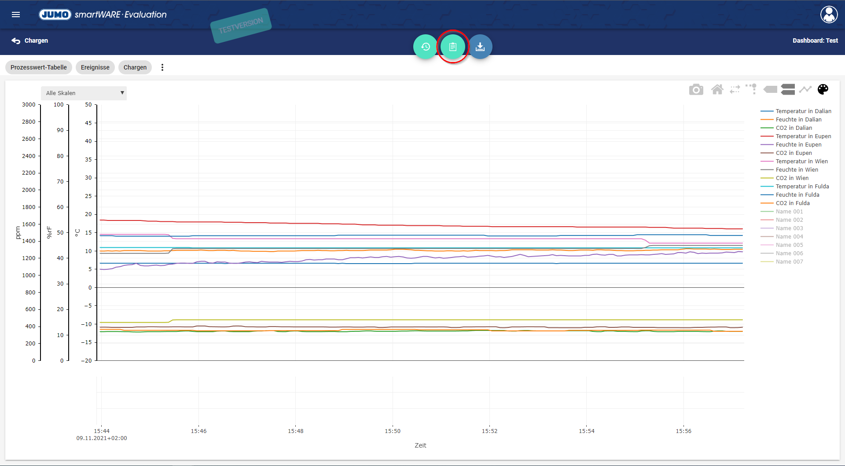This screenshot has width=845, height=466.
Task: Reset chart axes with home icon
Action: 717,90
